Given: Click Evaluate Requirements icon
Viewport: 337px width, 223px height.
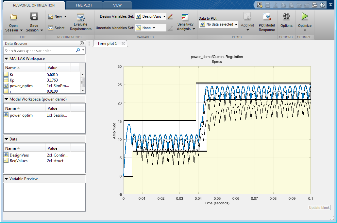Looking at the screenshot, I should coord(80,18).
